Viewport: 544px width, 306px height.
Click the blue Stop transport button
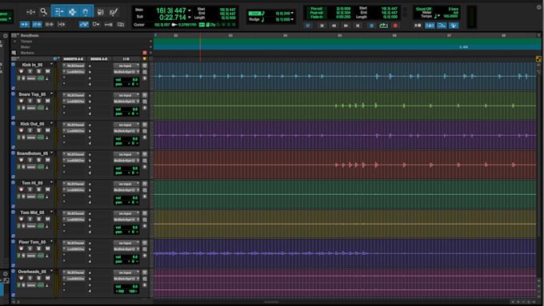371,26
